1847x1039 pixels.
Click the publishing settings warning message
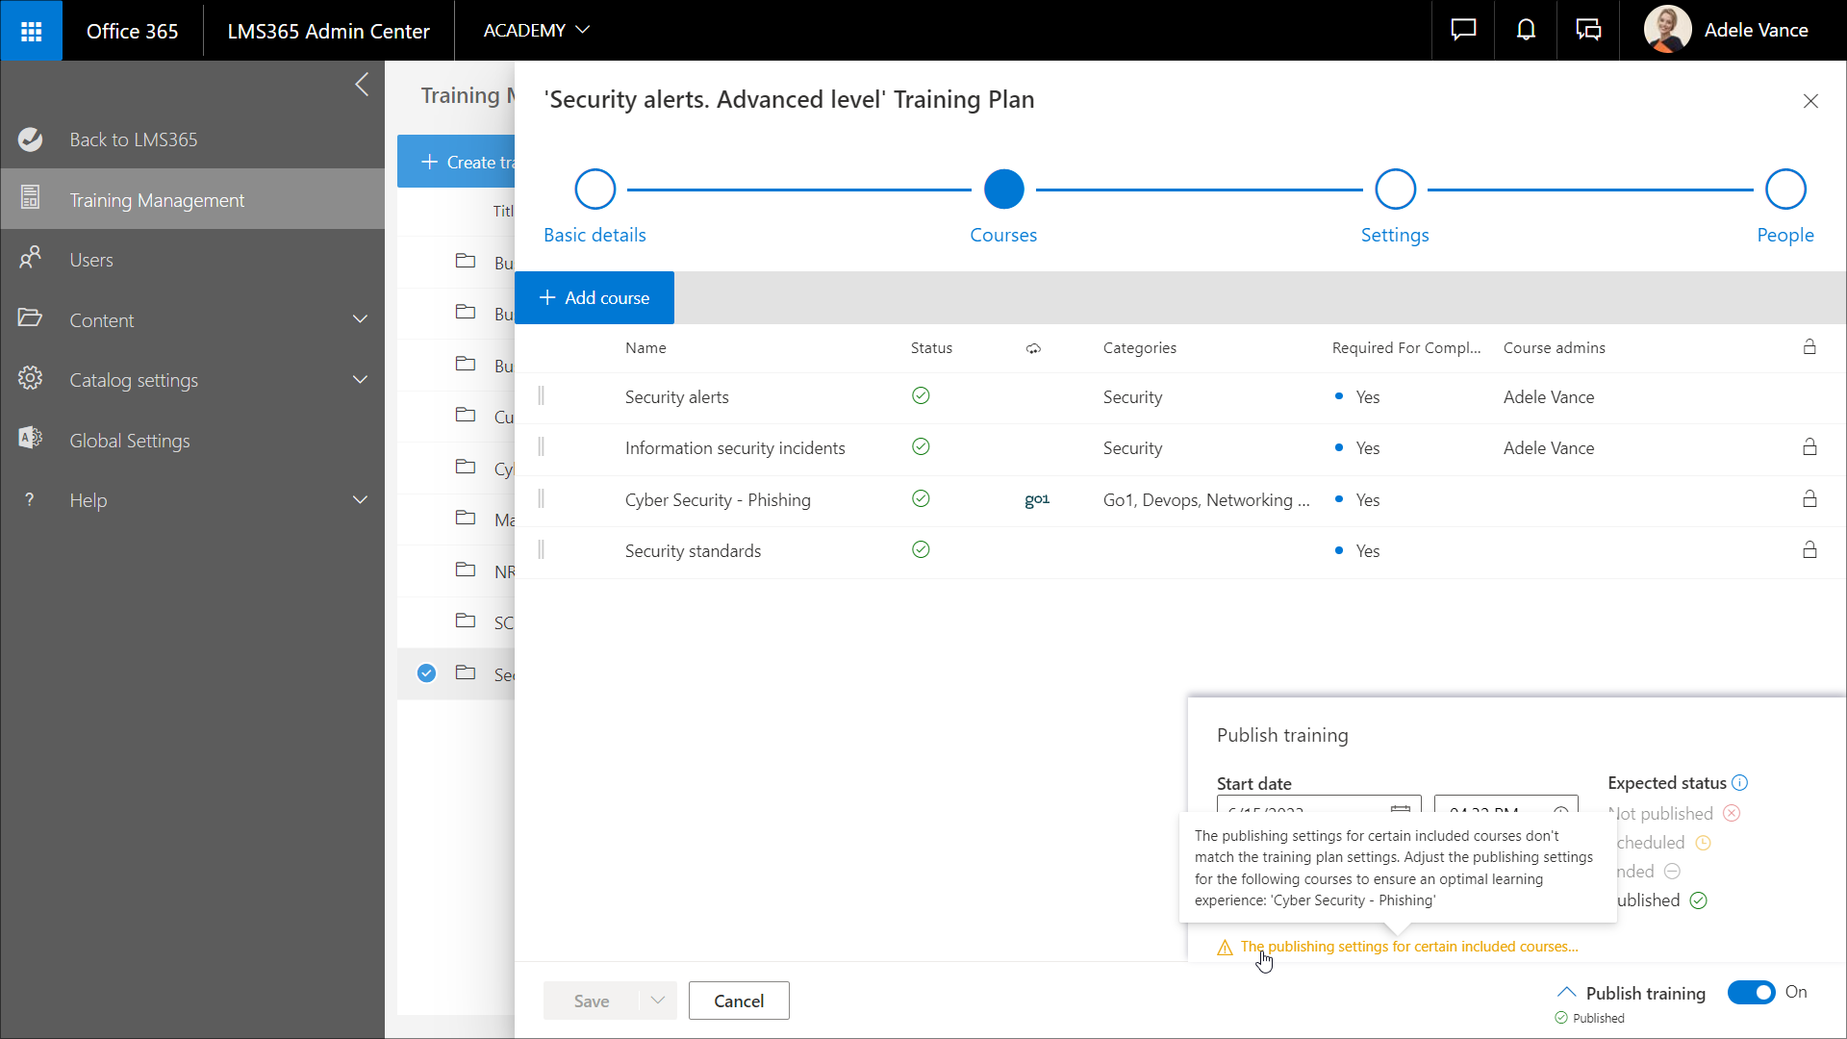[1408, 947]
